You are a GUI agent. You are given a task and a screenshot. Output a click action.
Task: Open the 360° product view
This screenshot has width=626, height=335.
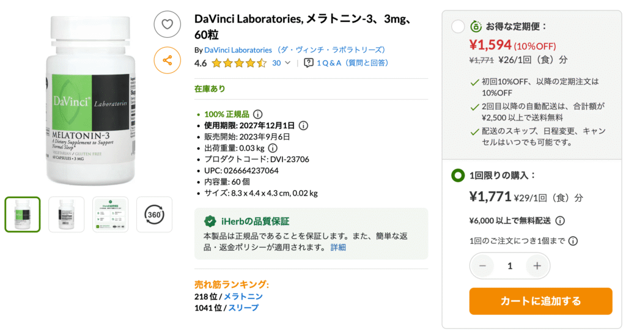tap(154, 214)
